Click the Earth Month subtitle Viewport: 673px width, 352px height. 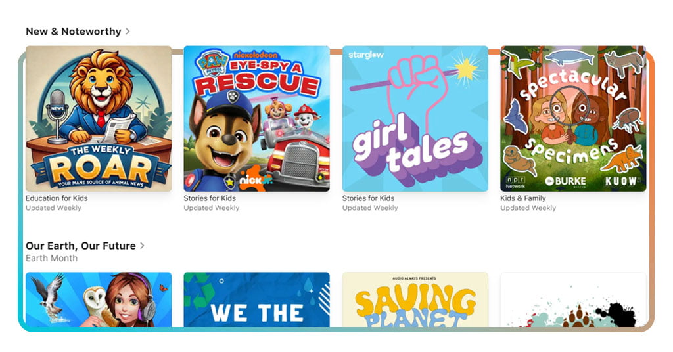(51, 258)
